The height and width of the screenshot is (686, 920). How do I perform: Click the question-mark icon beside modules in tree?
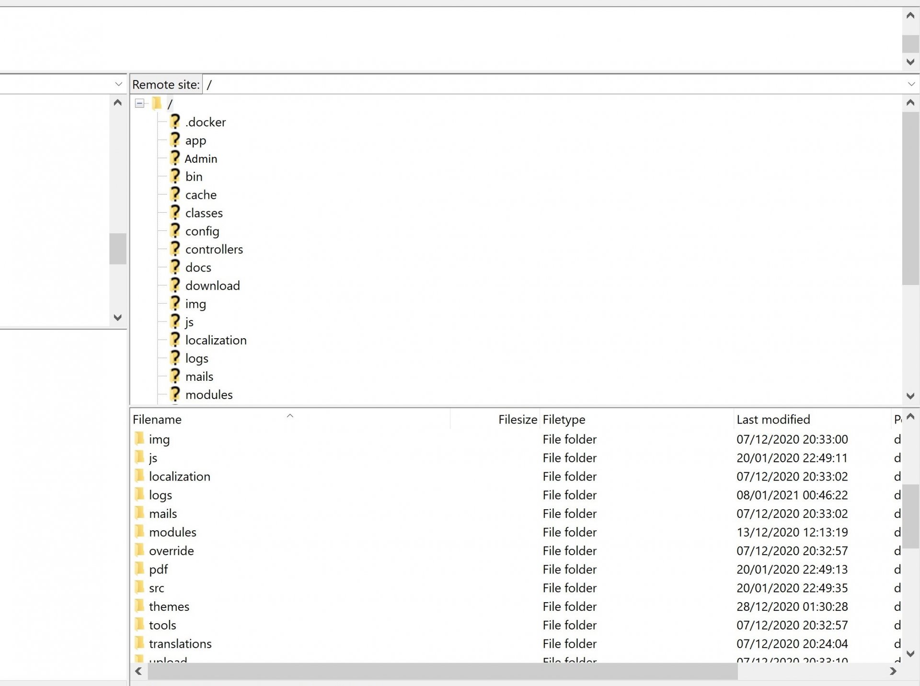coord(175,394)
